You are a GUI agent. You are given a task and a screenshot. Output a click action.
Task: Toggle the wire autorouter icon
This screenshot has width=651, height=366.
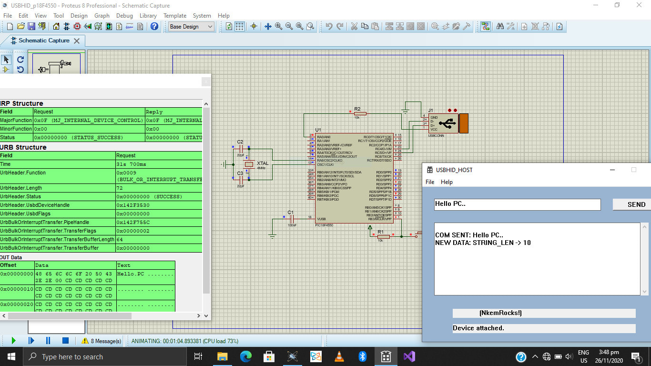point(485,27)
